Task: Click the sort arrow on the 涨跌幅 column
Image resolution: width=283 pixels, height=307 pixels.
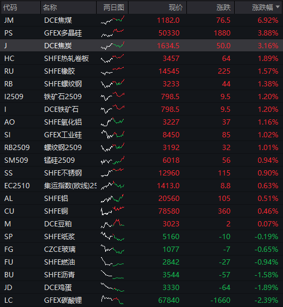Action: 278,7
